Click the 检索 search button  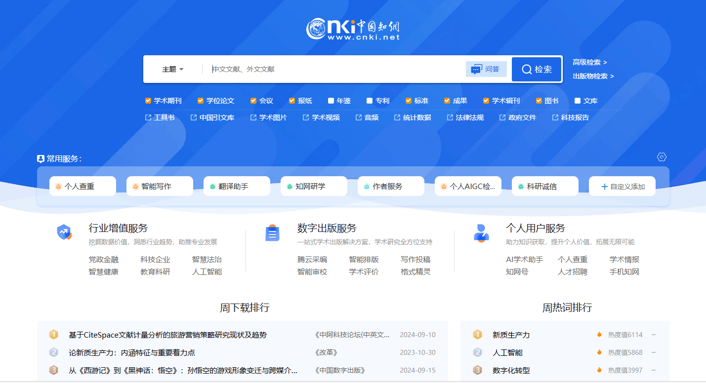pos(537,69)
